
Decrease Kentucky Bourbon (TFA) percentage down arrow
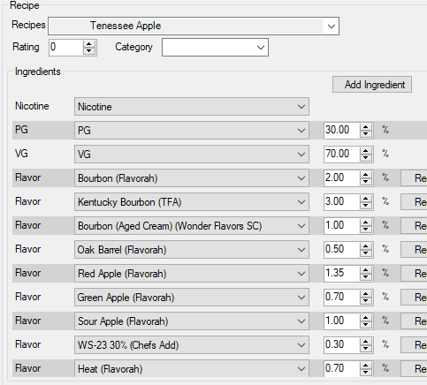366,206
